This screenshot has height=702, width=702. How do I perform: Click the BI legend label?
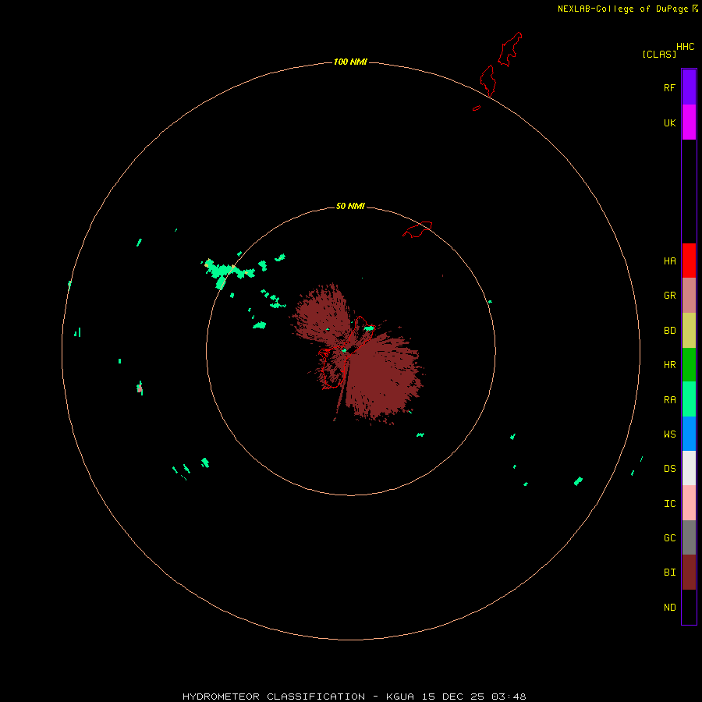(669, 573)
